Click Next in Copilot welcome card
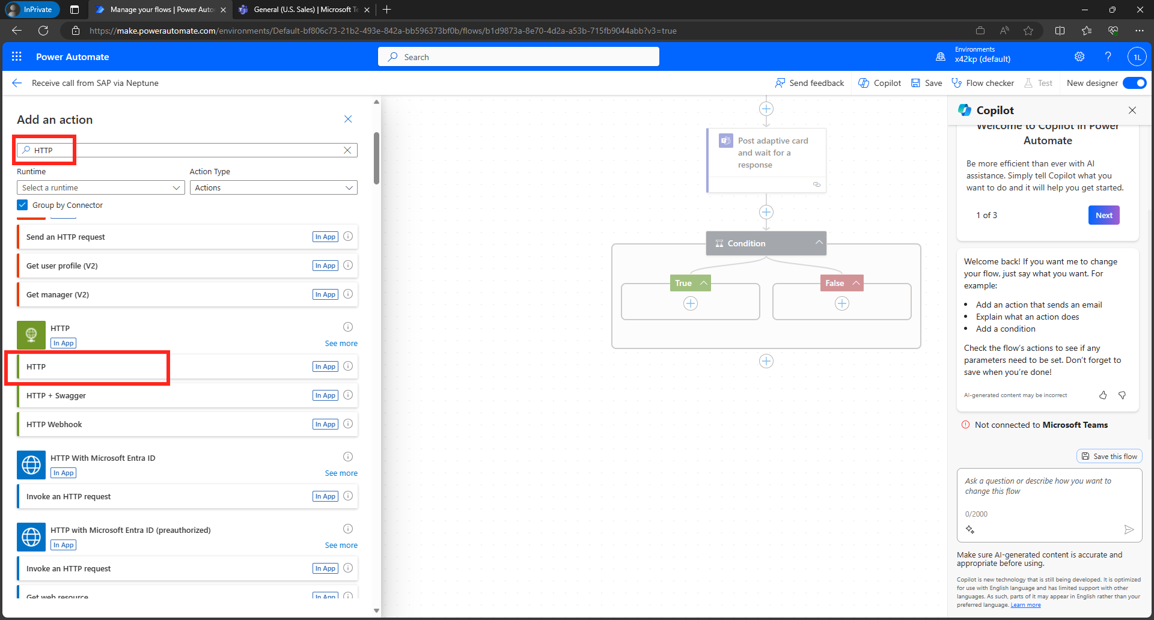Image resolution: width=1154 pixels, height=620 pixels. click(x=1104, y=215)
